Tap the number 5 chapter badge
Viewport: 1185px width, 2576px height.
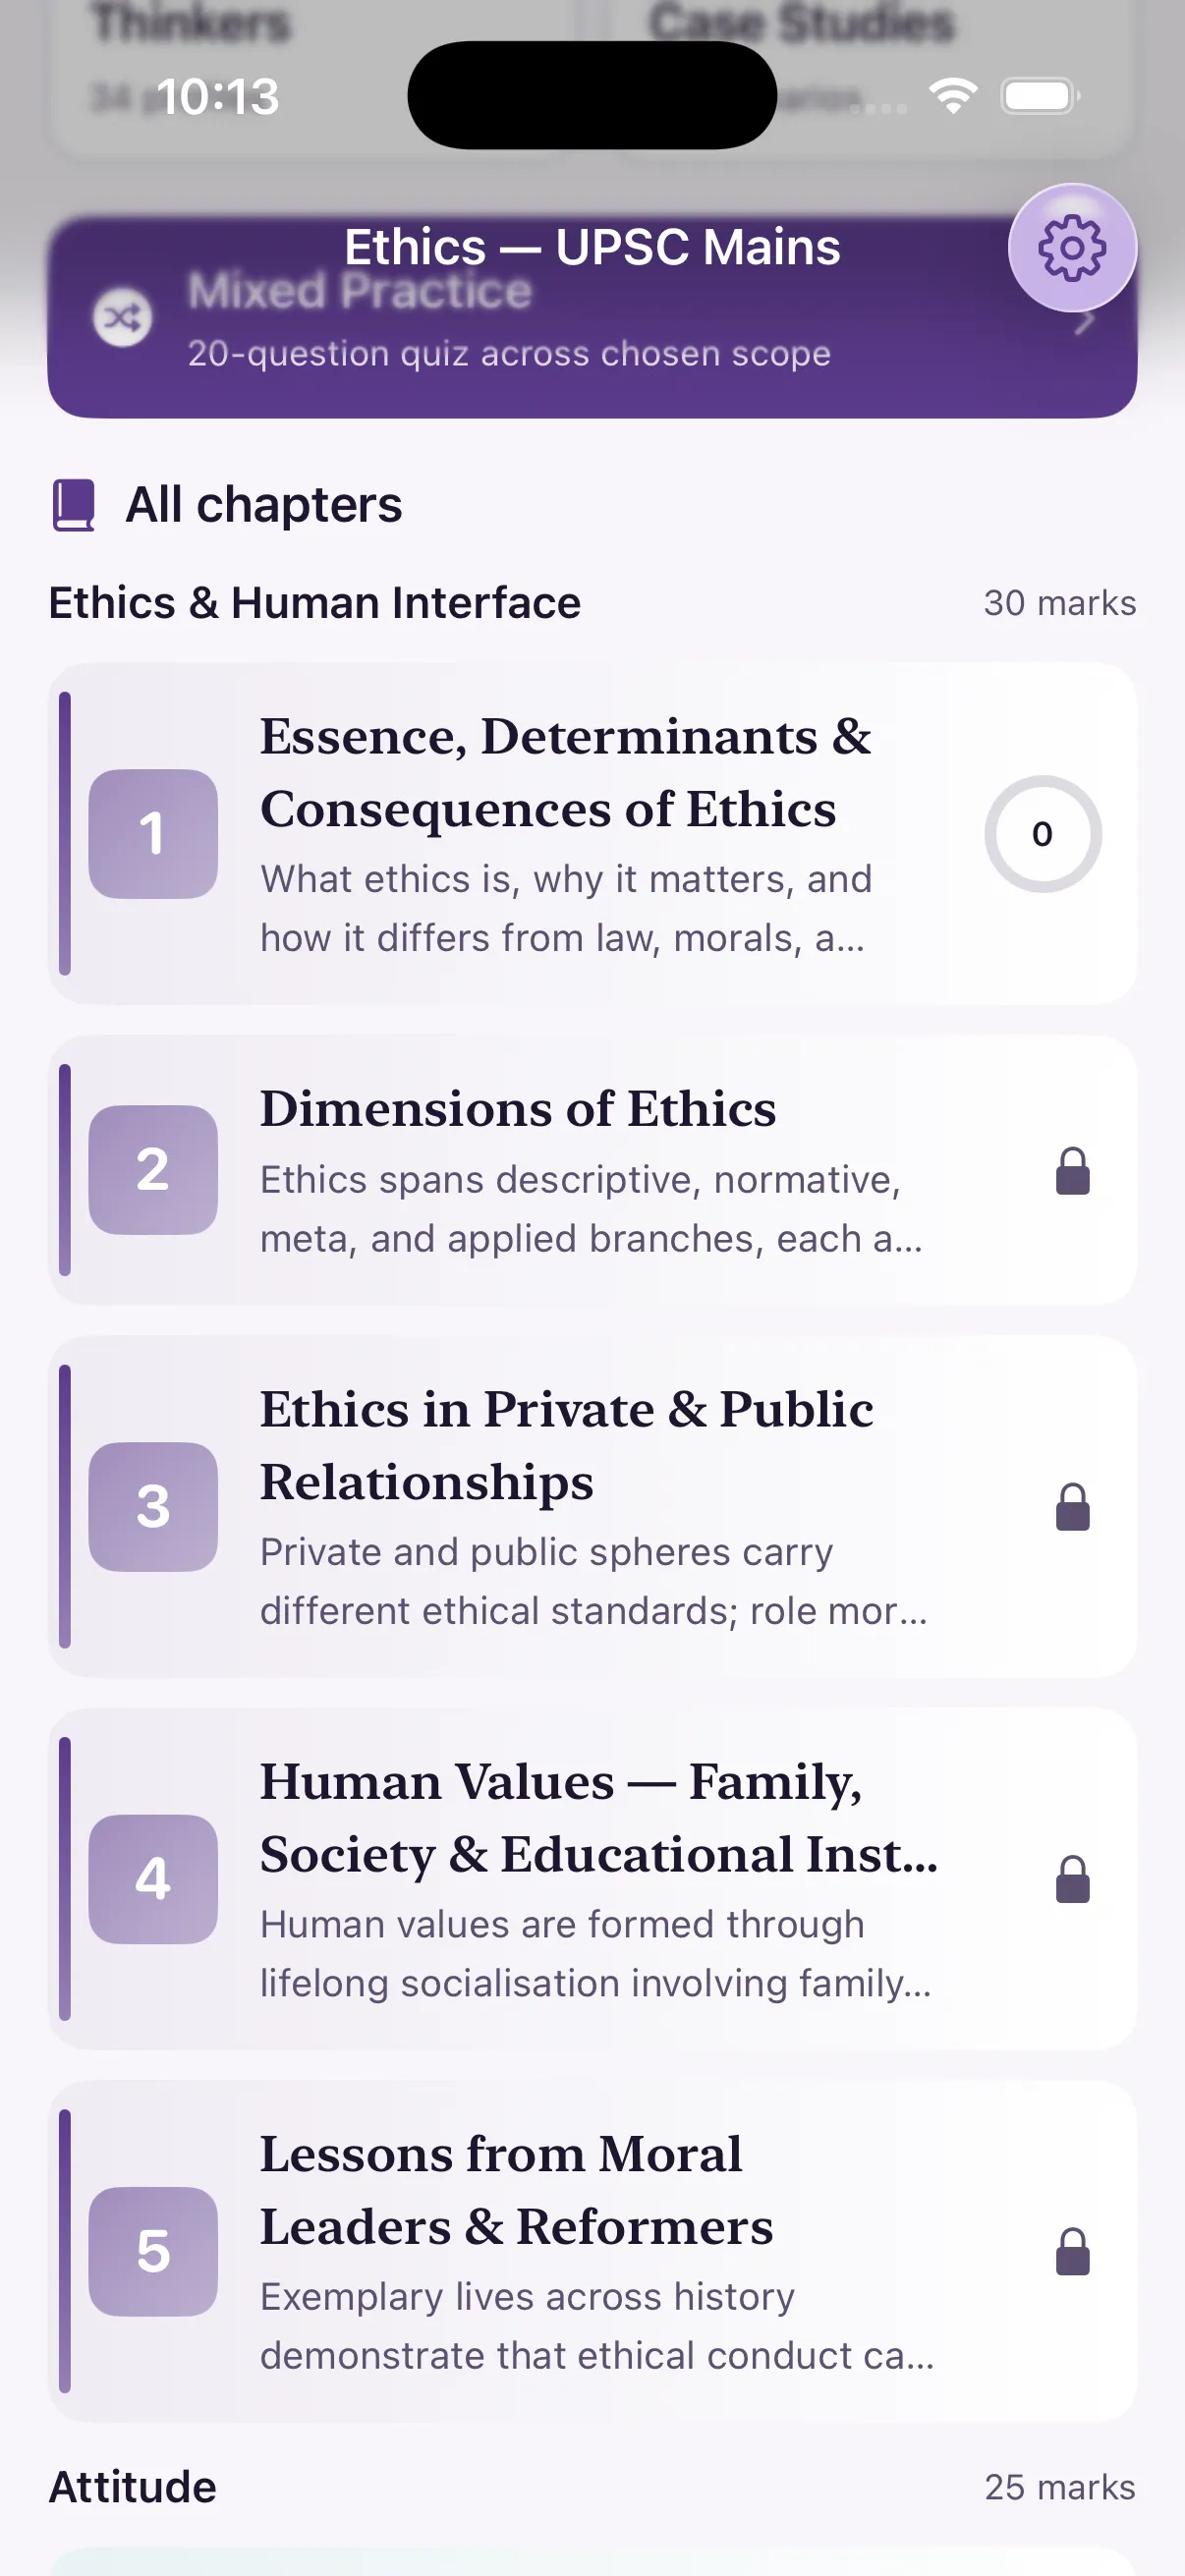coord(153,2251)
